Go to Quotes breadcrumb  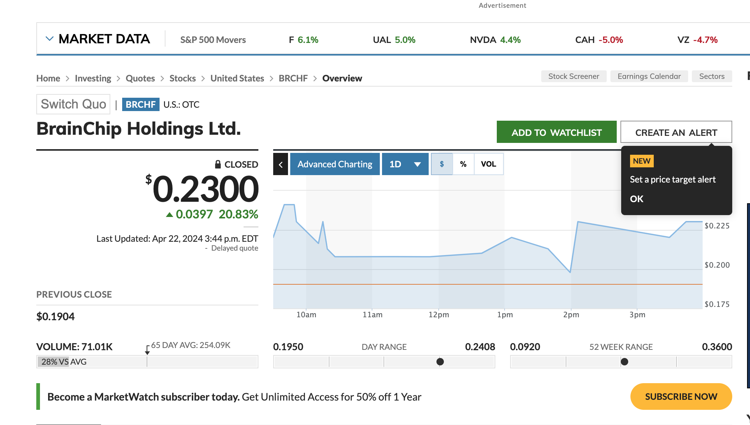point(140,78)
